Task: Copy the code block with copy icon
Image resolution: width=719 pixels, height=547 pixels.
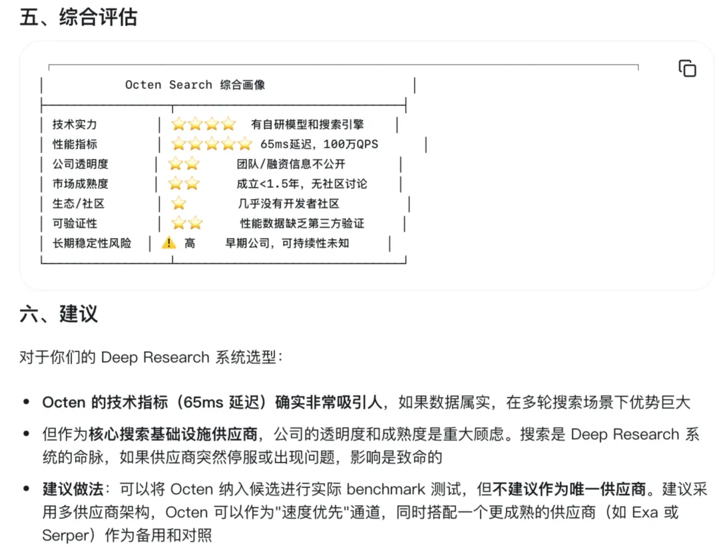Action: point(687,69)
